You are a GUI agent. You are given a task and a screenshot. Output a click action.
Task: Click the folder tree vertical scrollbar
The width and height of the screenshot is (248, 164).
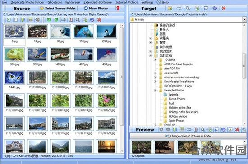pos(244,66)
